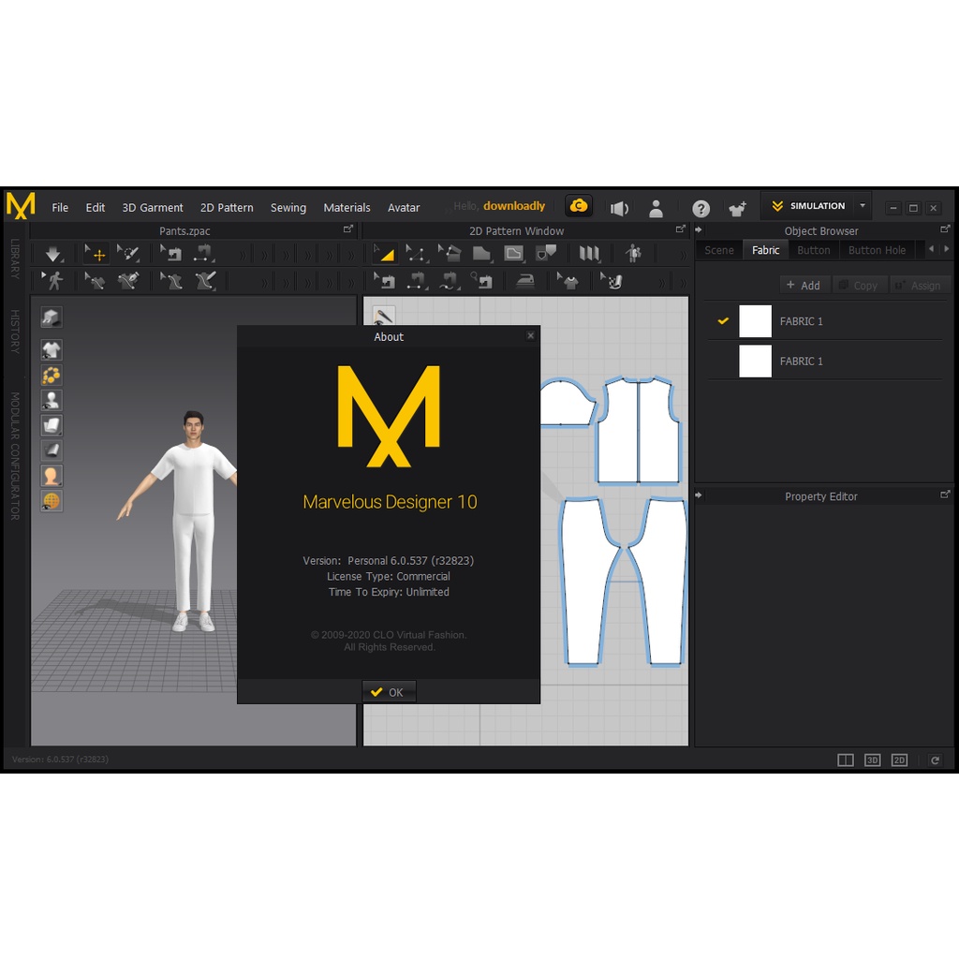
Task: Pick Segment Sewing tool in the 2D Pattern Window toolbar
Action: coord(417,281)
